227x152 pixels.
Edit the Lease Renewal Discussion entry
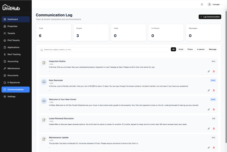click(x=209, y=129)
